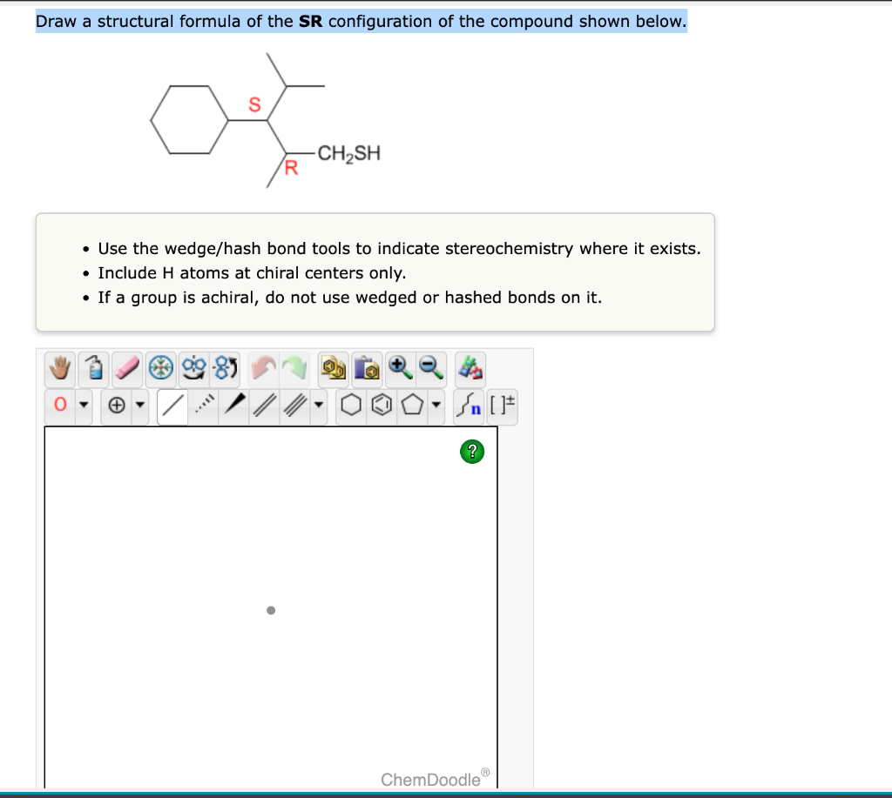Select the double bond tool
892x798 pixels.
coord(265,405)
